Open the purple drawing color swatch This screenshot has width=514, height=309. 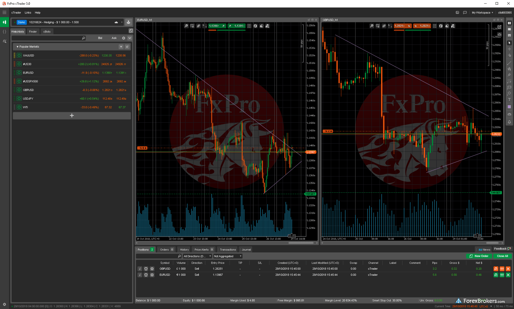509,107
